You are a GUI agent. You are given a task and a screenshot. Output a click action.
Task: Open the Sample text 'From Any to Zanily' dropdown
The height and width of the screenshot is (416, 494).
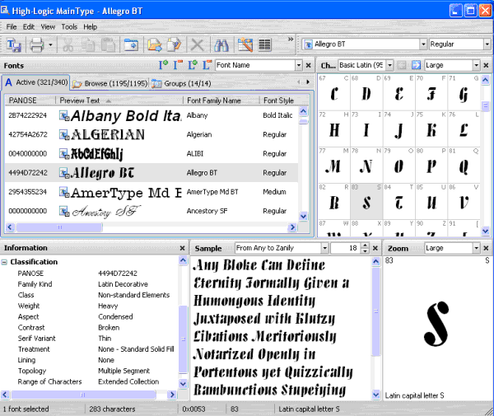click(325, 248)
